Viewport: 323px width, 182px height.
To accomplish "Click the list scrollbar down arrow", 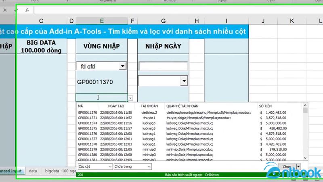I will [x=305, y=158].
